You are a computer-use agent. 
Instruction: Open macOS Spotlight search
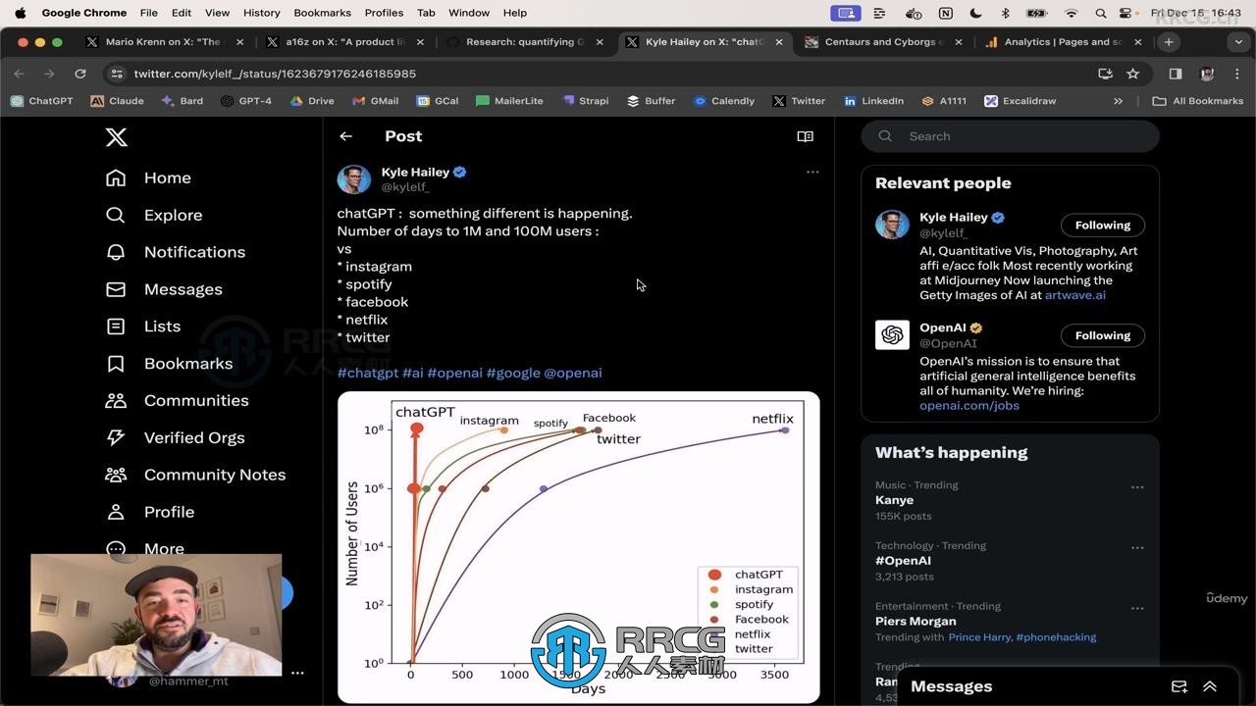tap(1100, 13)
